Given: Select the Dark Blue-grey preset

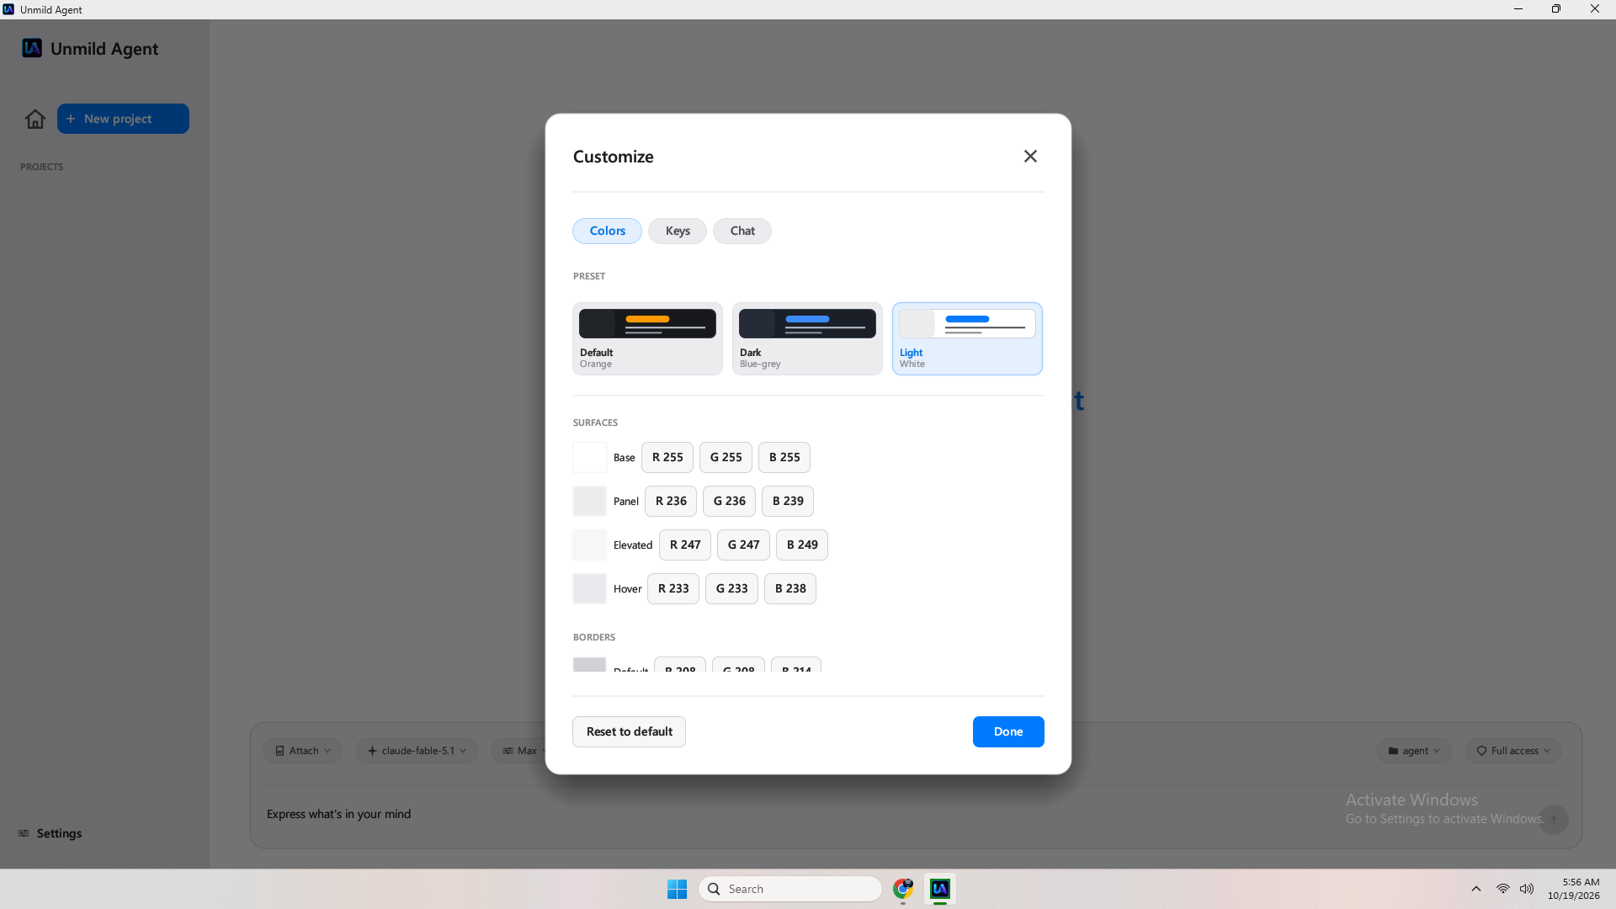Looking at the screenshot, I should pos(807,338).
